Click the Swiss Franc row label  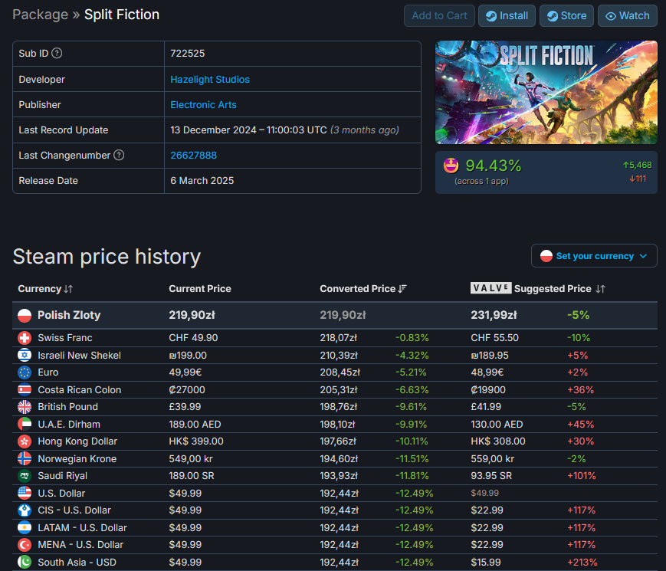pyautogui.click(x=65, y=338)
